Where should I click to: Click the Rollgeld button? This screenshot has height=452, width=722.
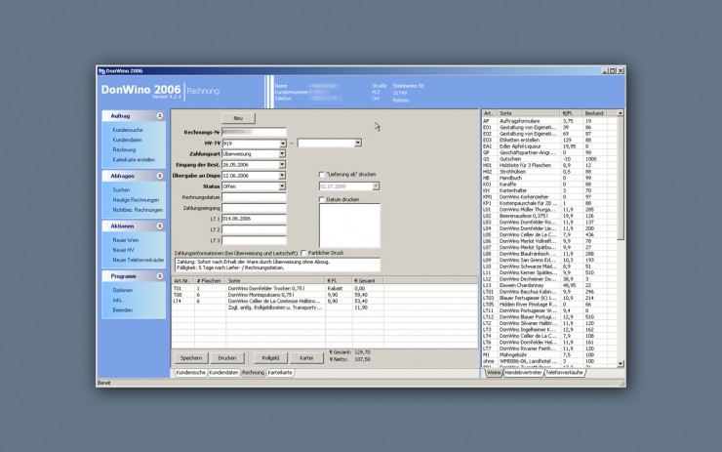270,358
